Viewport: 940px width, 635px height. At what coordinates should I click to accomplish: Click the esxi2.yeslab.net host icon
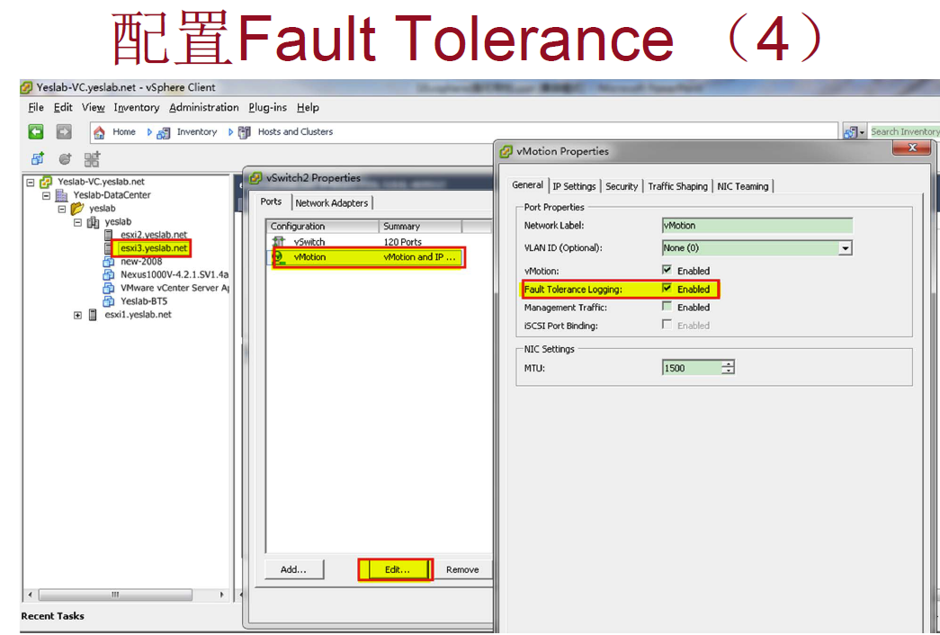109,235
